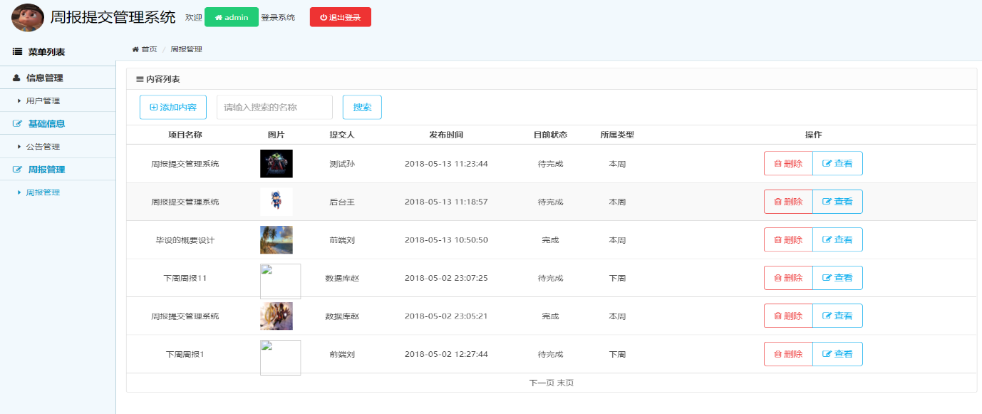View the row submitted by 测试孙
This screenshot has width=982, height=414.
(x=837, y=163)
